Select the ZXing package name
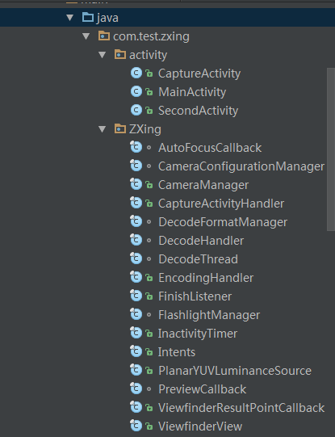This screenshot has height=437, width=335. coord(145,129)
